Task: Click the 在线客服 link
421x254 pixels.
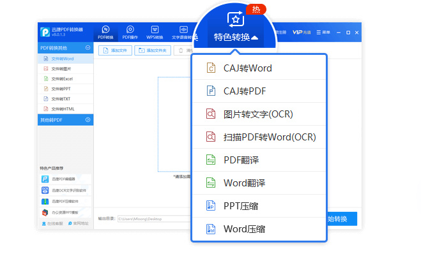Action: point(52,223)
